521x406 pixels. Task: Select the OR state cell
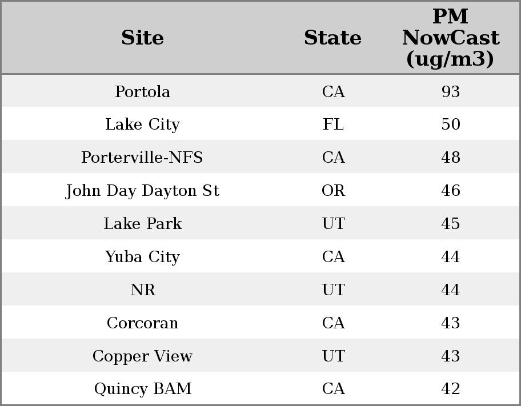point(333,191)
